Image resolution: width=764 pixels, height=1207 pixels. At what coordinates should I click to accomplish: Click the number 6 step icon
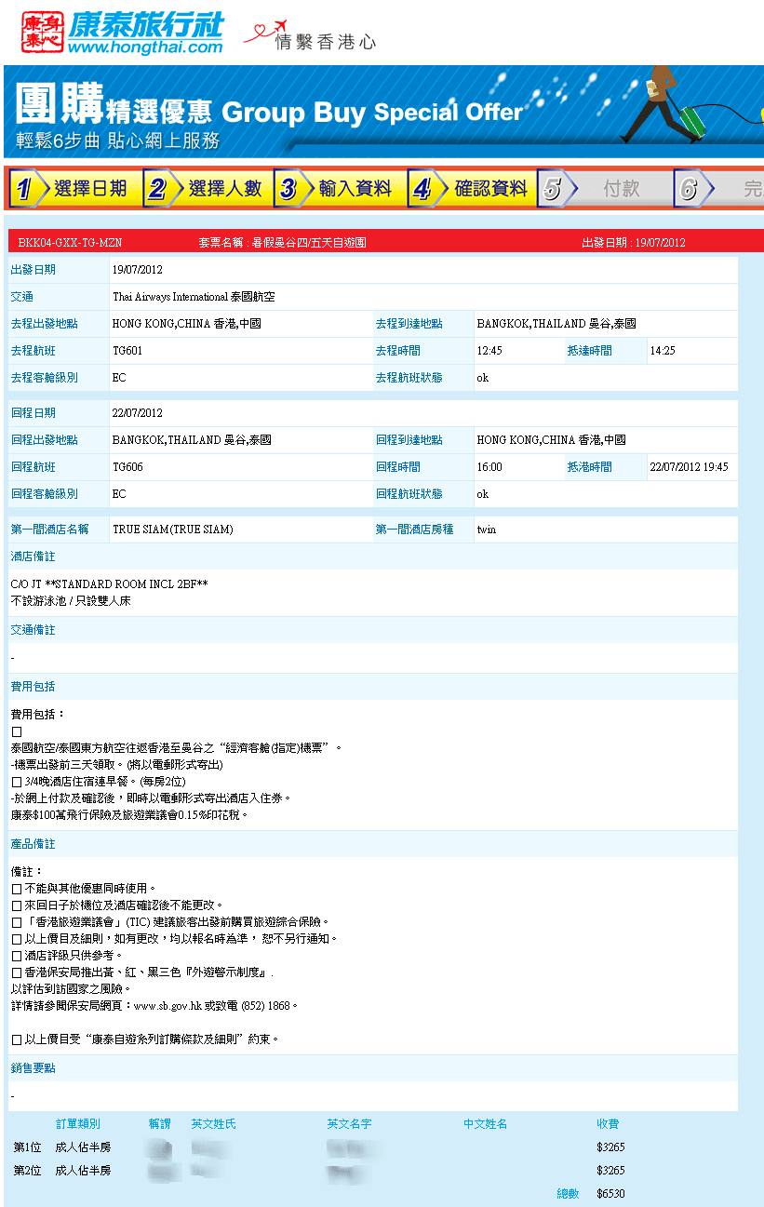click(x=688, y=190)
